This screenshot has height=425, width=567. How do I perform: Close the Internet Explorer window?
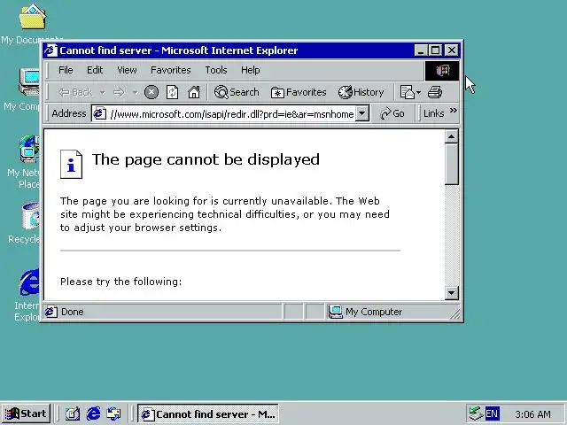click(x=451, y=50)
